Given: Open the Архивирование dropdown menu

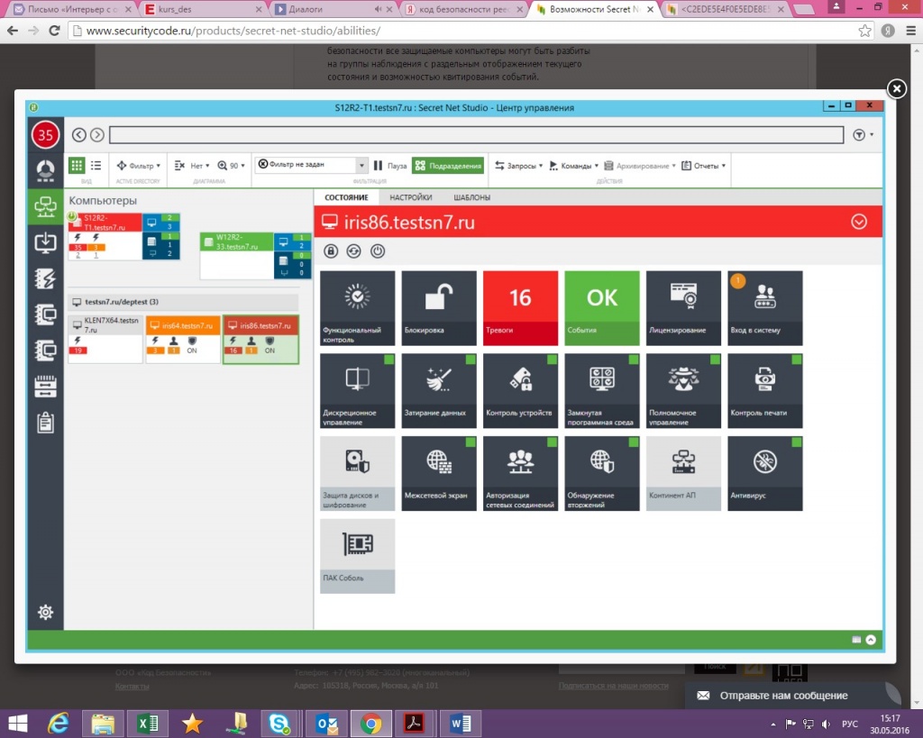Looking at the screenshot, I should coord(640,166).
